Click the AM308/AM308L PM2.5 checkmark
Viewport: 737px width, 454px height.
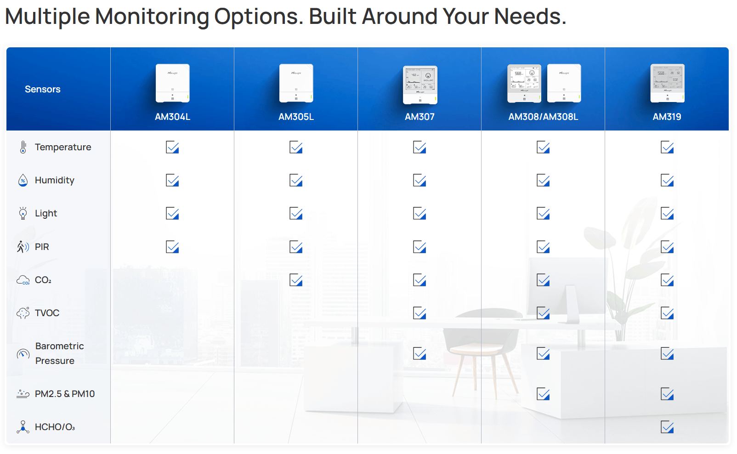click(x=543, y=394)
